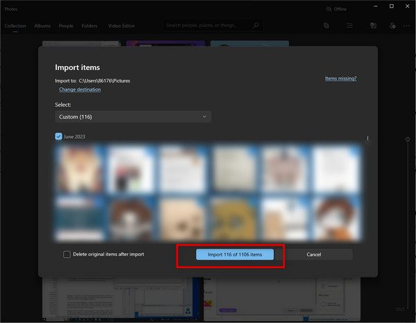The width and height of the screenshot is (416, 323).
Task: Click Import 116 of 1106 items button
Action: click(x=235, y=254)
